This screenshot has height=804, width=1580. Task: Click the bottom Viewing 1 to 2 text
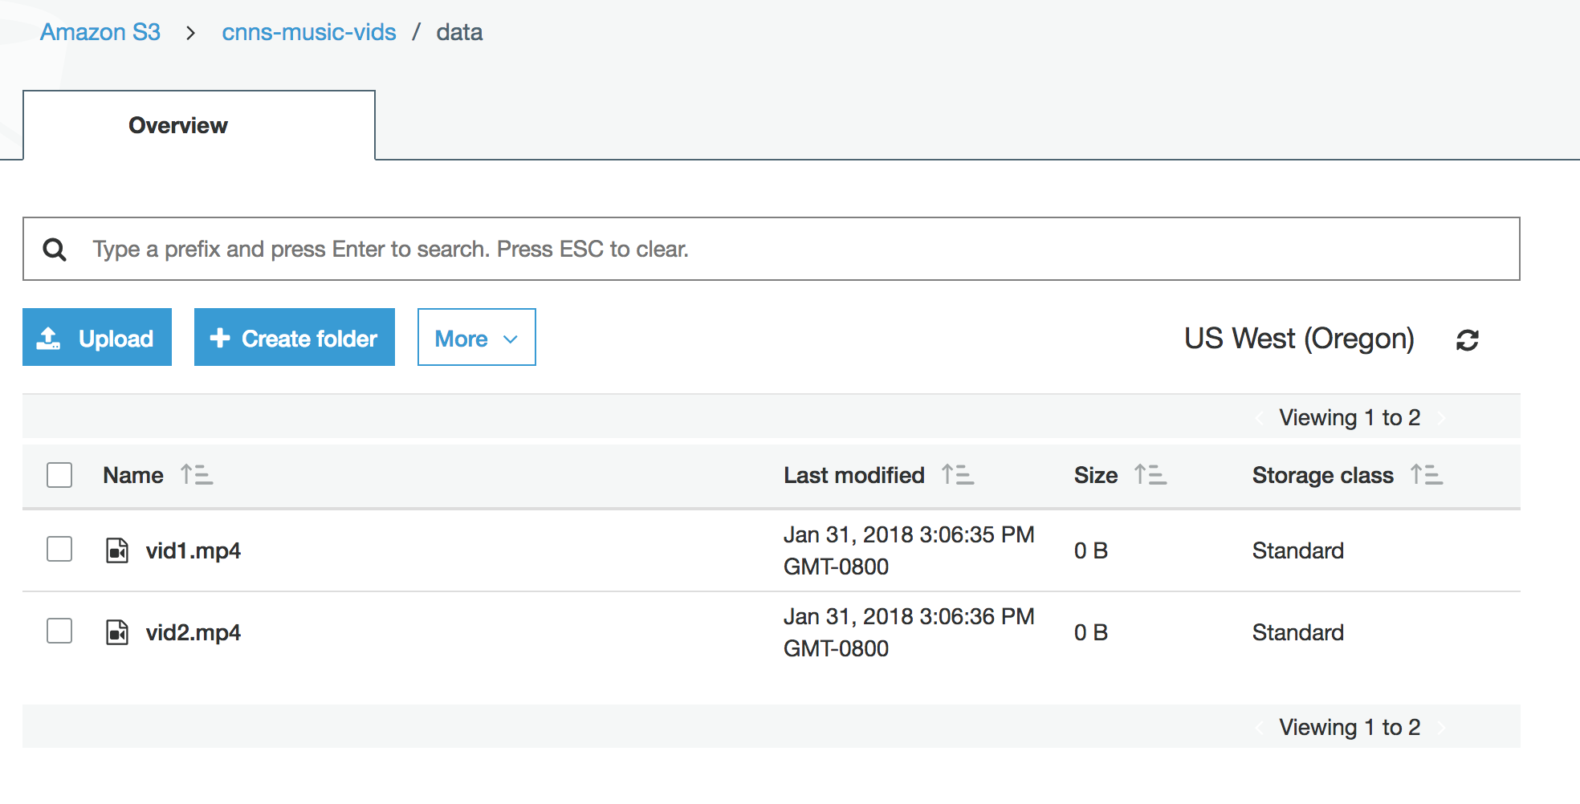[1350, 728]
